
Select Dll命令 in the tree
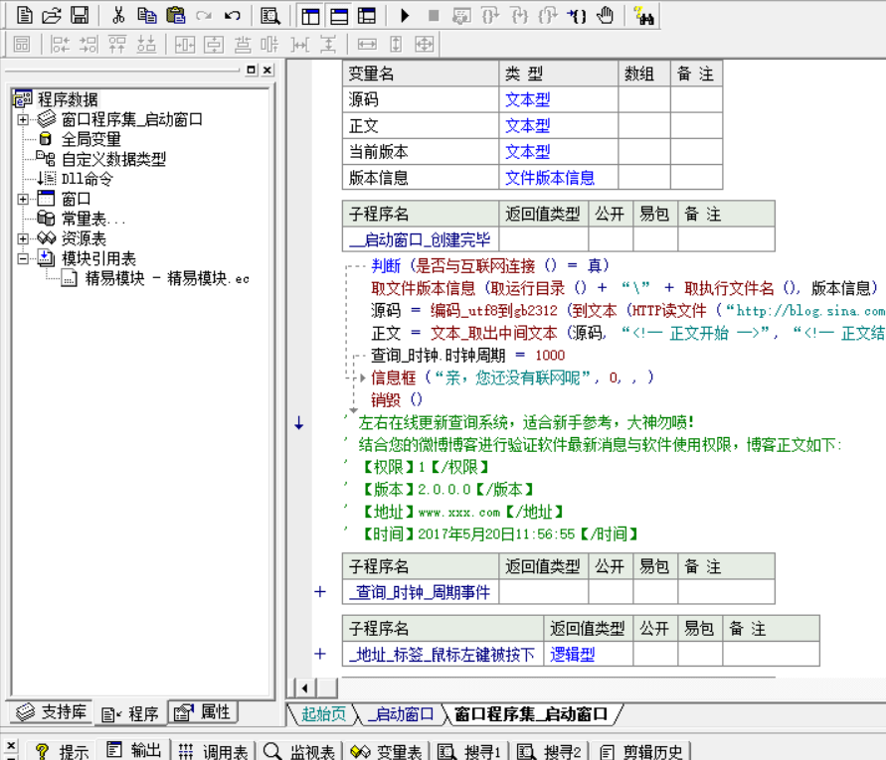88,179
